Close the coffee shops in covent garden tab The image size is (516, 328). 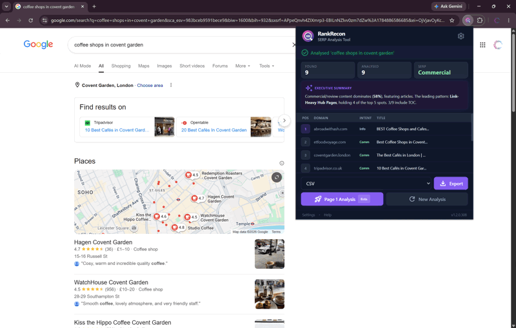pyautogui.click(x=83, y=6)
